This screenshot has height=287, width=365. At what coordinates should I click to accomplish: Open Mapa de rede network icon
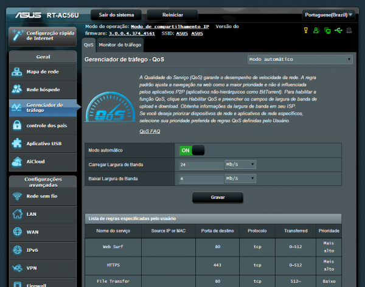[x=17, y=72]
